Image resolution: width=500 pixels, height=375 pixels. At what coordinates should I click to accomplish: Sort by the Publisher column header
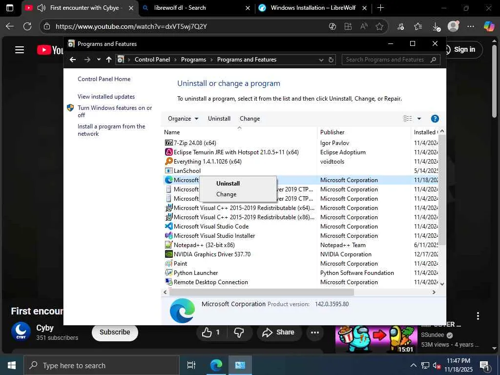(x=364, y=132)
